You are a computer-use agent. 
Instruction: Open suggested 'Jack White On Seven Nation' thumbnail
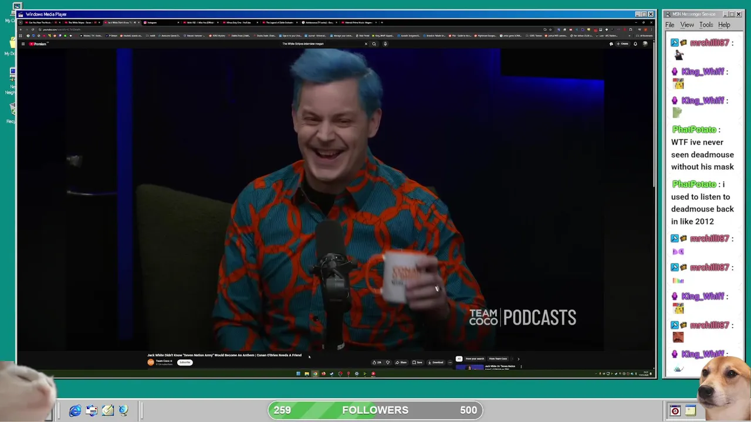469,367
